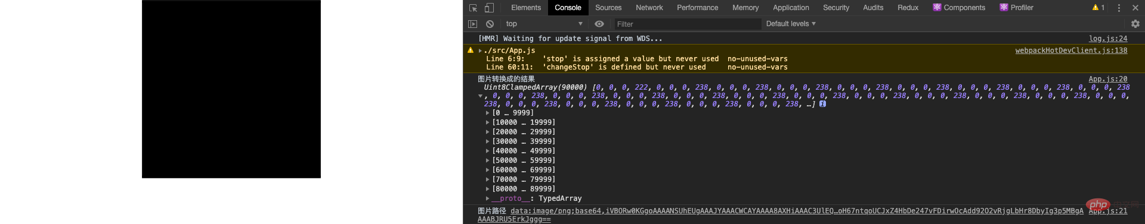Open the React Components tab
Viewport: 1145px width, 224px height.
pyautogui.click(x=959, y=8)
